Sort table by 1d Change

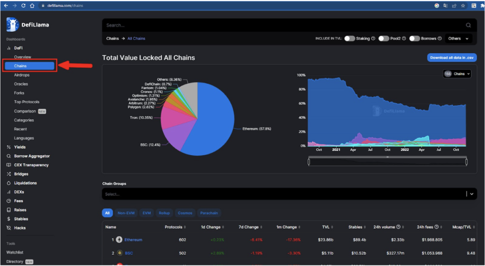coord(213,227)
